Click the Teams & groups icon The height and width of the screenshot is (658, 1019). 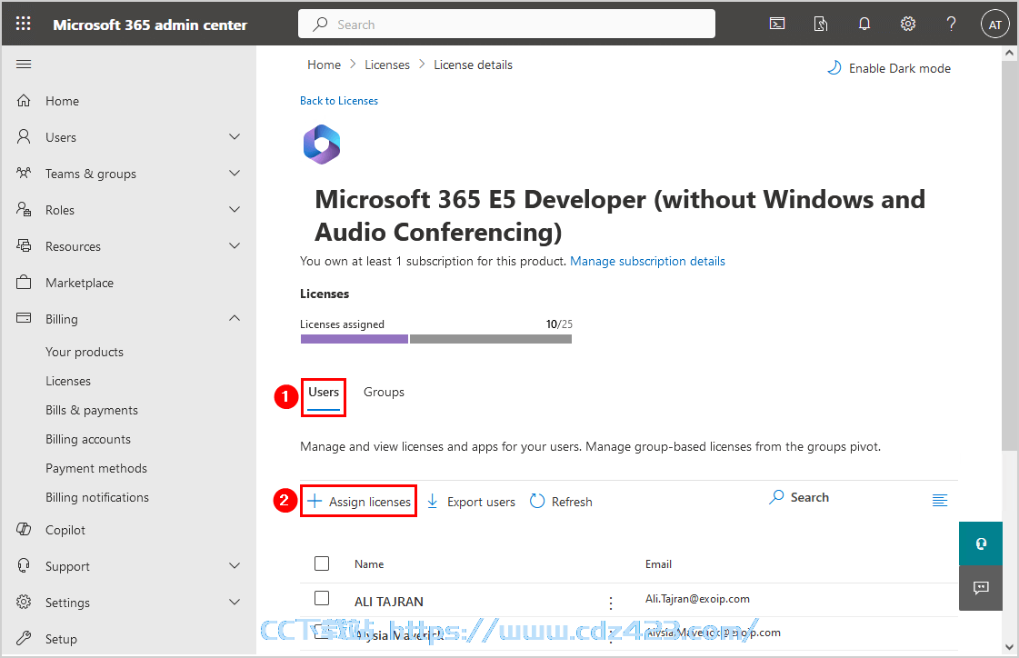[24, 173]
